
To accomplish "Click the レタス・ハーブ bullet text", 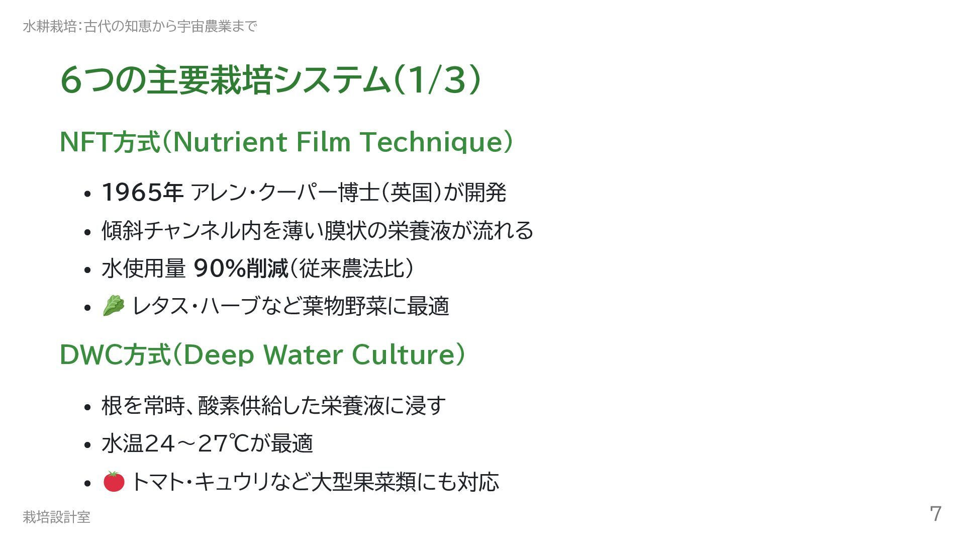I will click(290, 306).
